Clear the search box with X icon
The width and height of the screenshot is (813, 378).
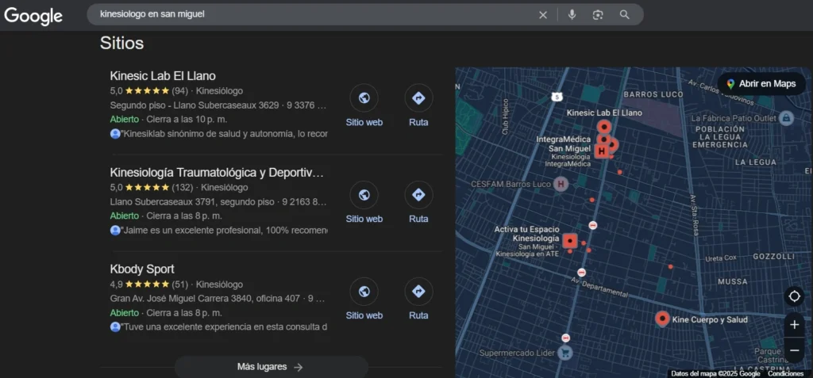[x=543, y=15]
